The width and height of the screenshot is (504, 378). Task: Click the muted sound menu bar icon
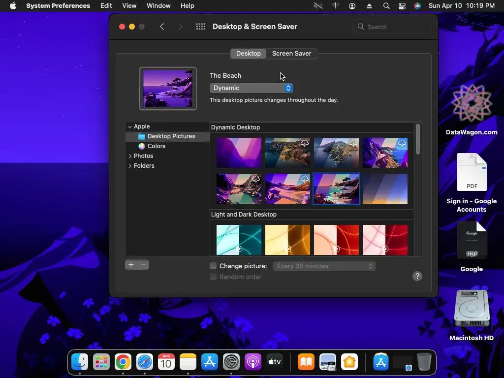pyautogui.click(x=318, y=6)
